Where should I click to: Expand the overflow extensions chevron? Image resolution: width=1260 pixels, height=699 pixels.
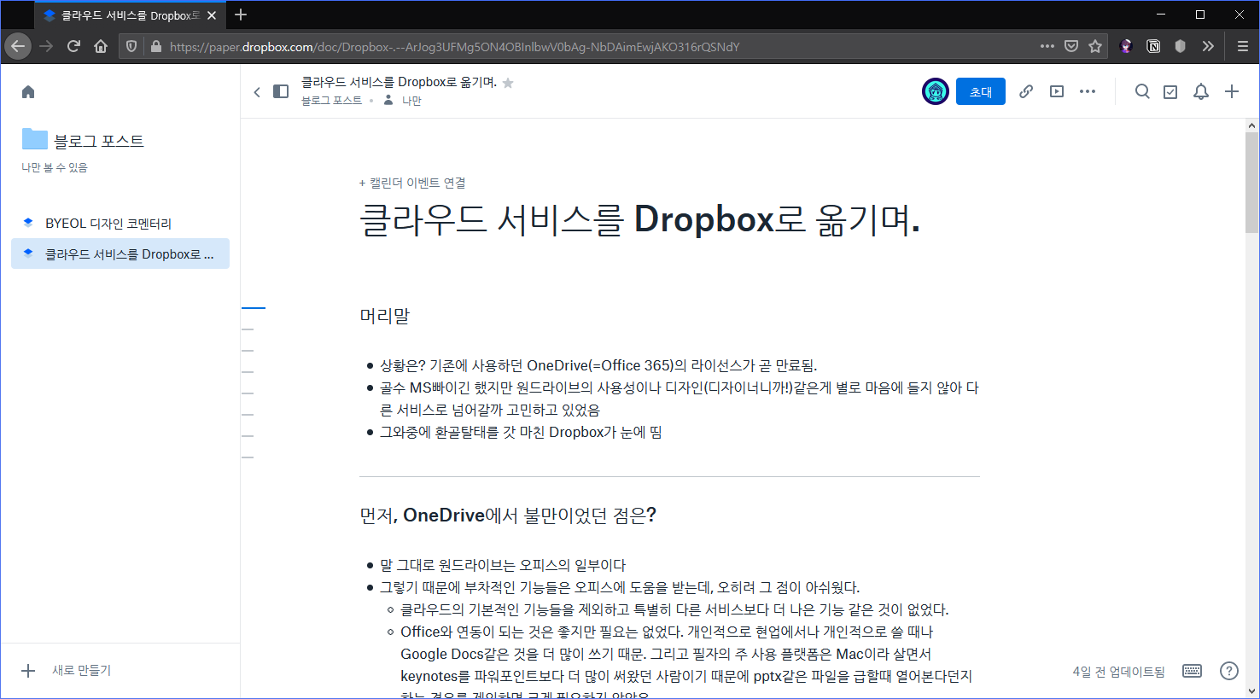point(1208,46)
